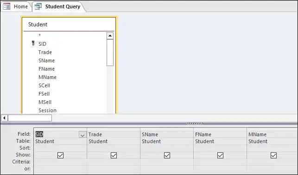Viewport: 298px width, 175px height.
Task: Click the MName field cell in grid
Action: [273, 134]
